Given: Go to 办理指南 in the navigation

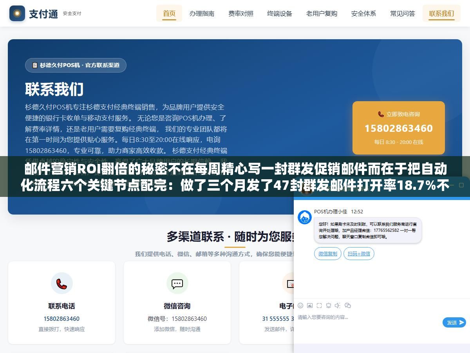Looking at the screenshot, I should click(202, 13).
